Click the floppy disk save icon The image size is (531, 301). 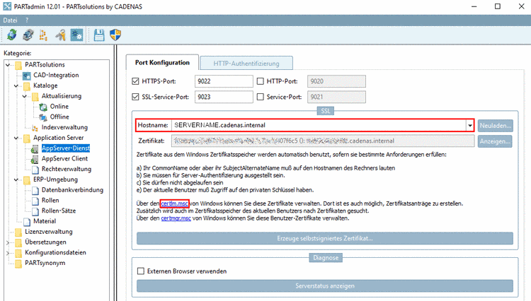99,35
